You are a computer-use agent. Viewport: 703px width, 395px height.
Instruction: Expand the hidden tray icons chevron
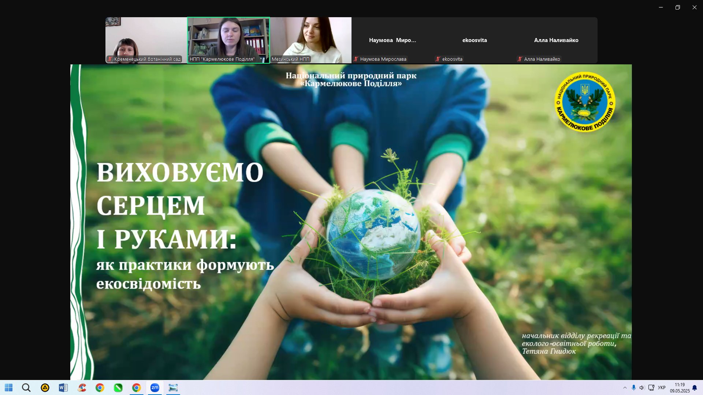(x=625, y=388)
